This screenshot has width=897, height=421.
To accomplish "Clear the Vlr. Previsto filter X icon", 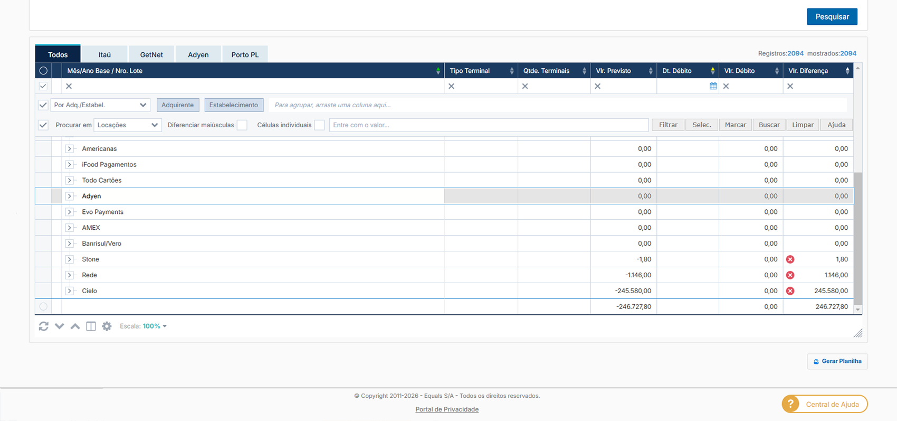I will point(597,86).
